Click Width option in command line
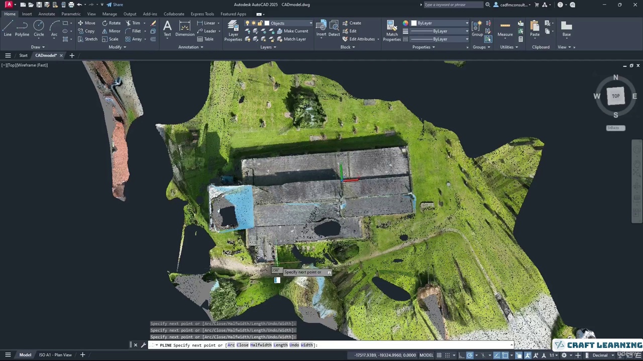643x361 pixels. (x=307, y=345)
